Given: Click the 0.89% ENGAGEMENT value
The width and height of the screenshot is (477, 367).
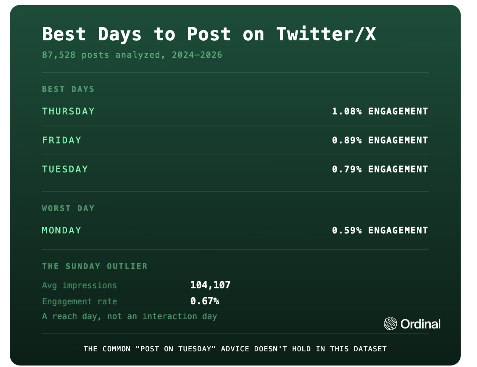Looking at the screenshot, I should pos(380,140).
